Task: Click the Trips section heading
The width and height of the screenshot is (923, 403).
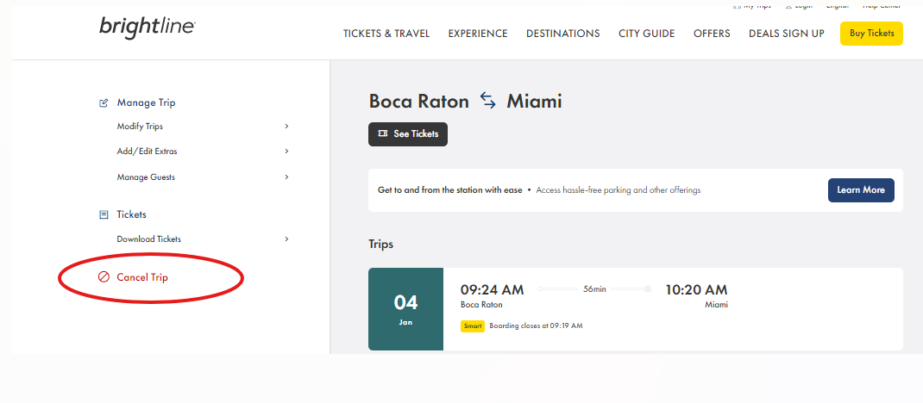Action: [381, 244]
